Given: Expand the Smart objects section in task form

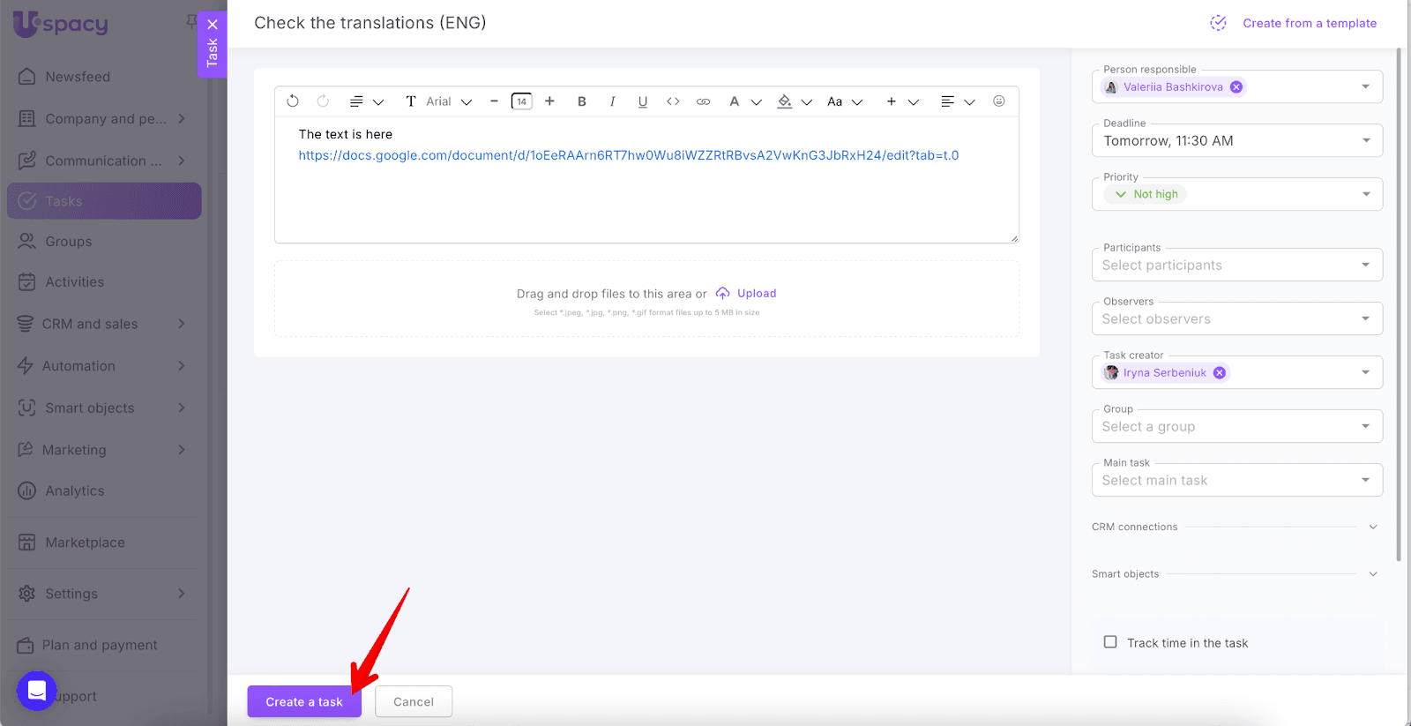Looking at the screenshot, I should 1373,574.
